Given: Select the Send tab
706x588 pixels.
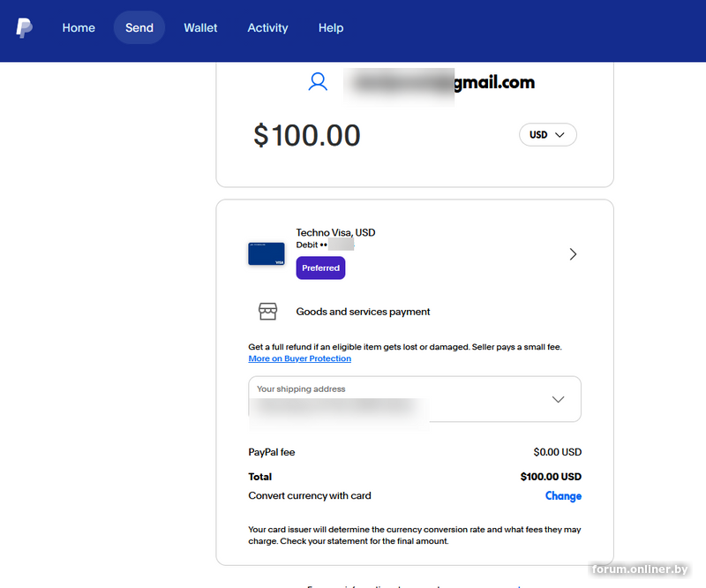Looking at the screenshot, I should click(139, 28).
